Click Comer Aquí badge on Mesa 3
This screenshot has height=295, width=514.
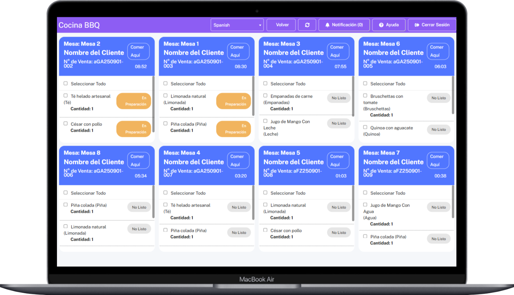[x=338, y=51]
